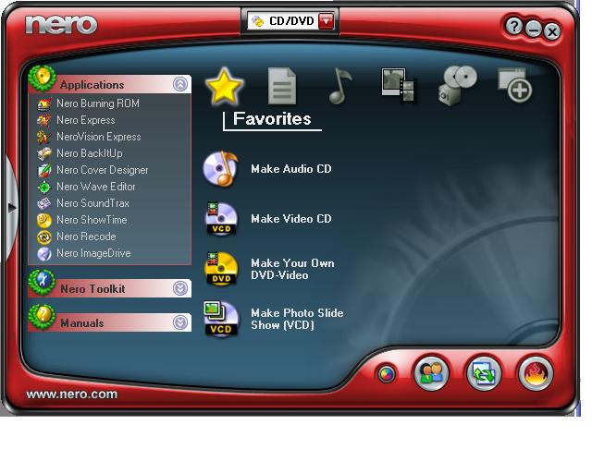Collapse the side panel with left-edge arrow

(x=11, y=207)
